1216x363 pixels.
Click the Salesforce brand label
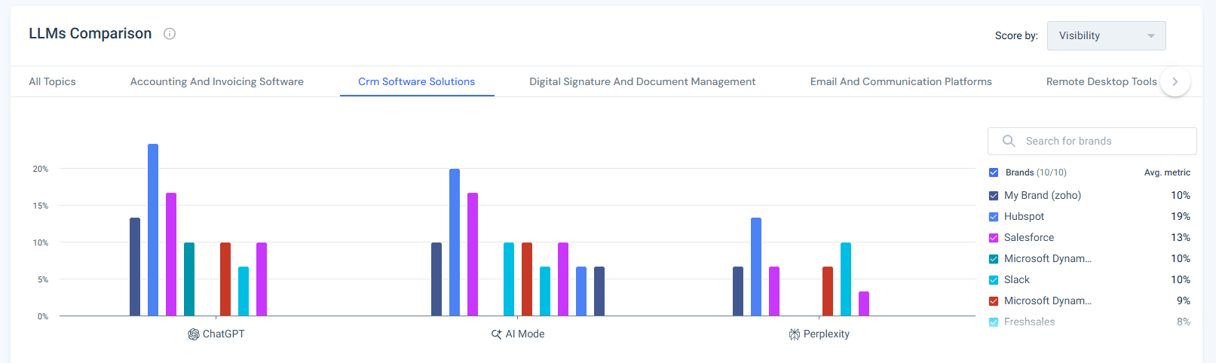point(1029,237)
